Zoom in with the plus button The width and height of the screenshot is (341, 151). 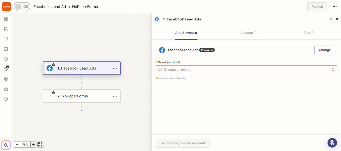(x=33, y=145)
